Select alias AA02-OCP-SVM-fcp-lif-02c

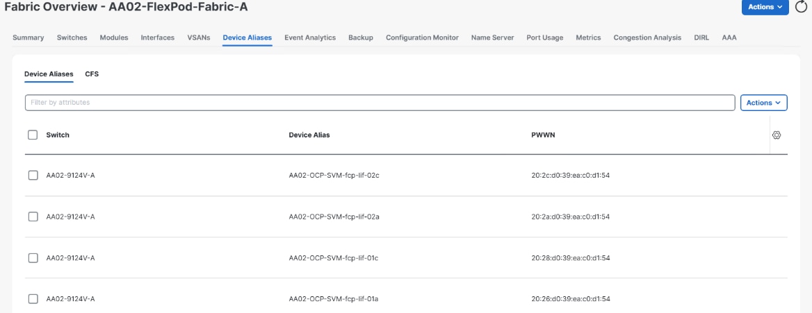[334, 176]
